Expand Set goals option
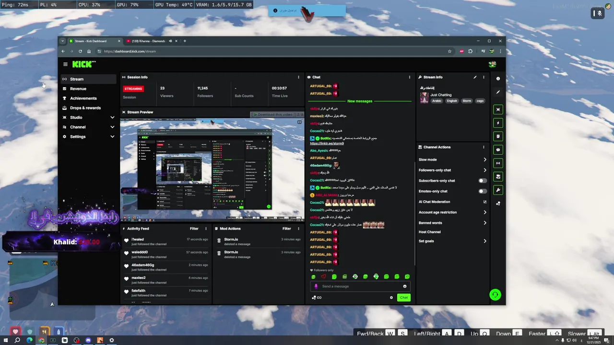Screen dimensions: 614x345 (x=452, y=241)
